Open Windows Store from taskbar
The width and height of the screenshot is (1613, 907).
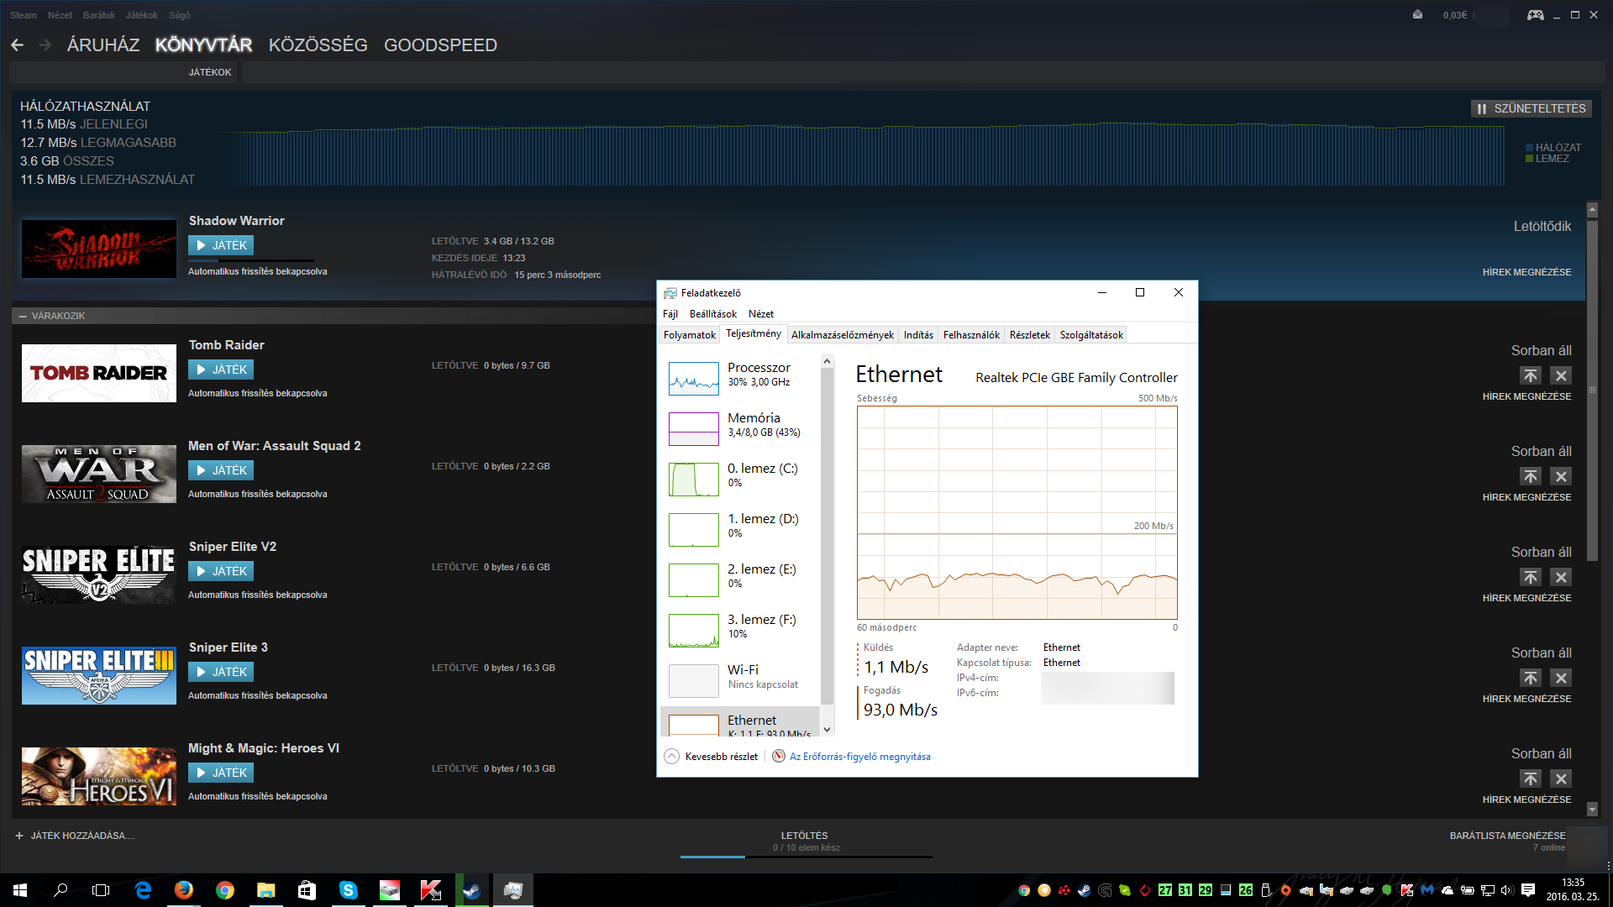307,890
